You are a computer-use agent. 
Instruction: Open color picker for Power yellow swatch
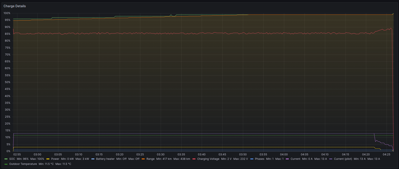[x=48, y=159]
